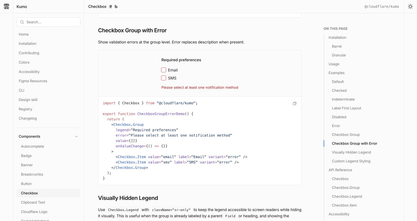Go to the Colors documentation page
This screenshot has height=221, width=417.
(x=24, y=62)
